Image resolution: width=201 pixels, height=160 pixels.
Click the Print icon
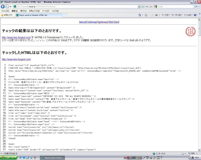156,15
